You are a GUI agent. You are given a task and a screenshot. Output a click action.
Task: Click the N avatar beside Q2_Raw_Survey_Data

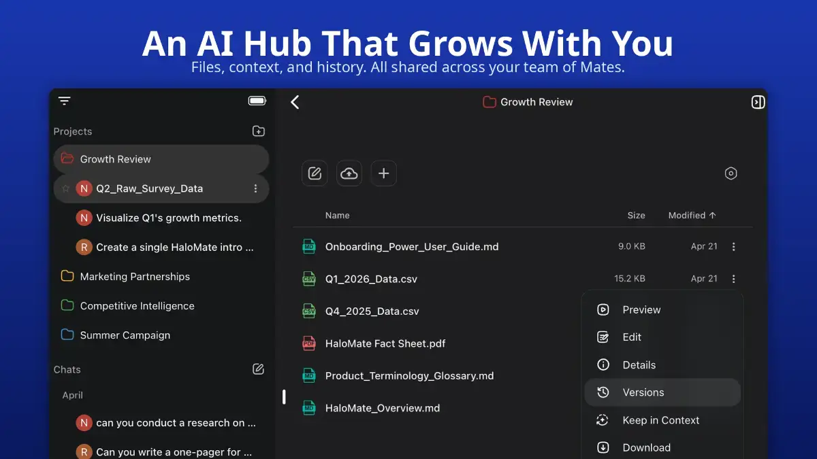84,188
